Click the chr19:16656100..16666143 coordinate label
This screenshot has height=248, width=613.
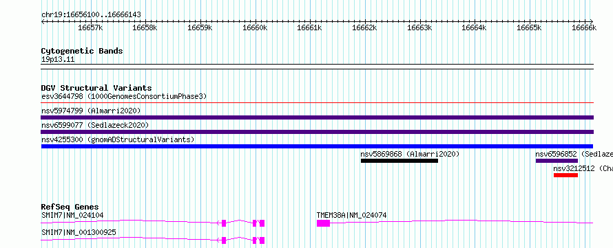point(91,15)
